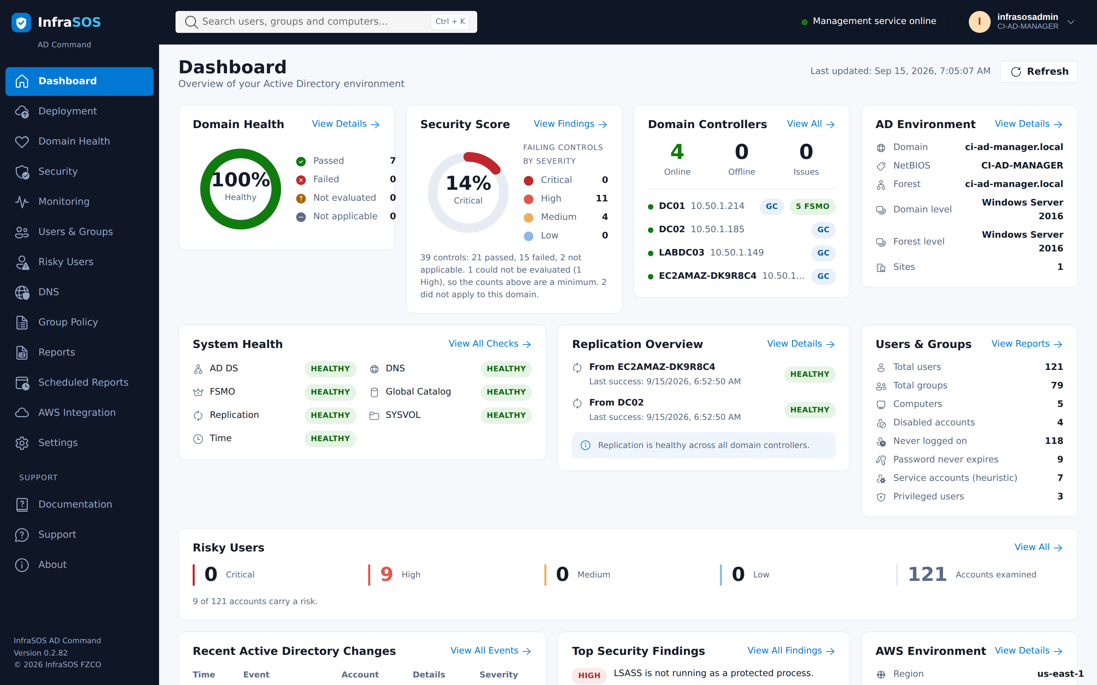
Task: Click the Settings gear icon
Action: click(22, 443)
